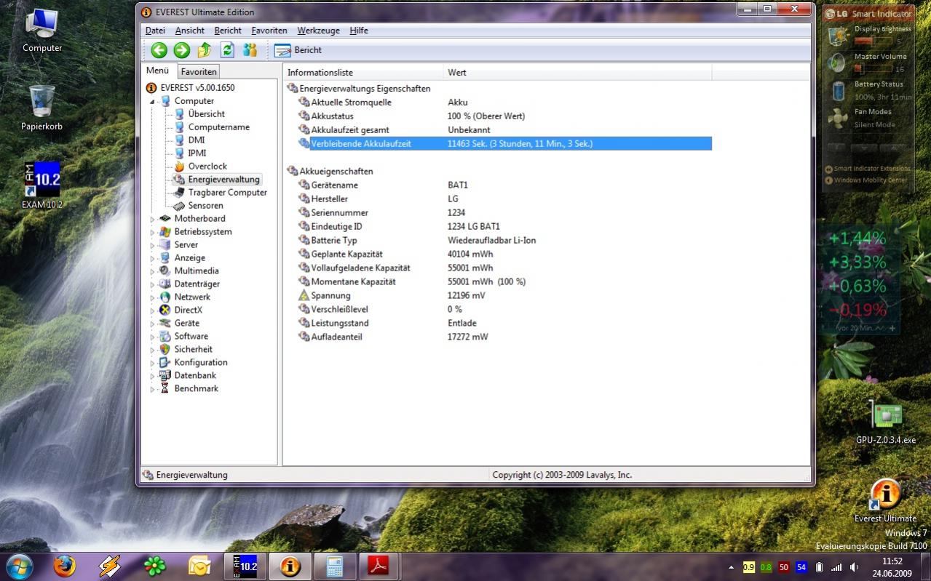931x581 pixels.
Task: Click the Aufladeanteil value 17272 mW
Action: 467,337
